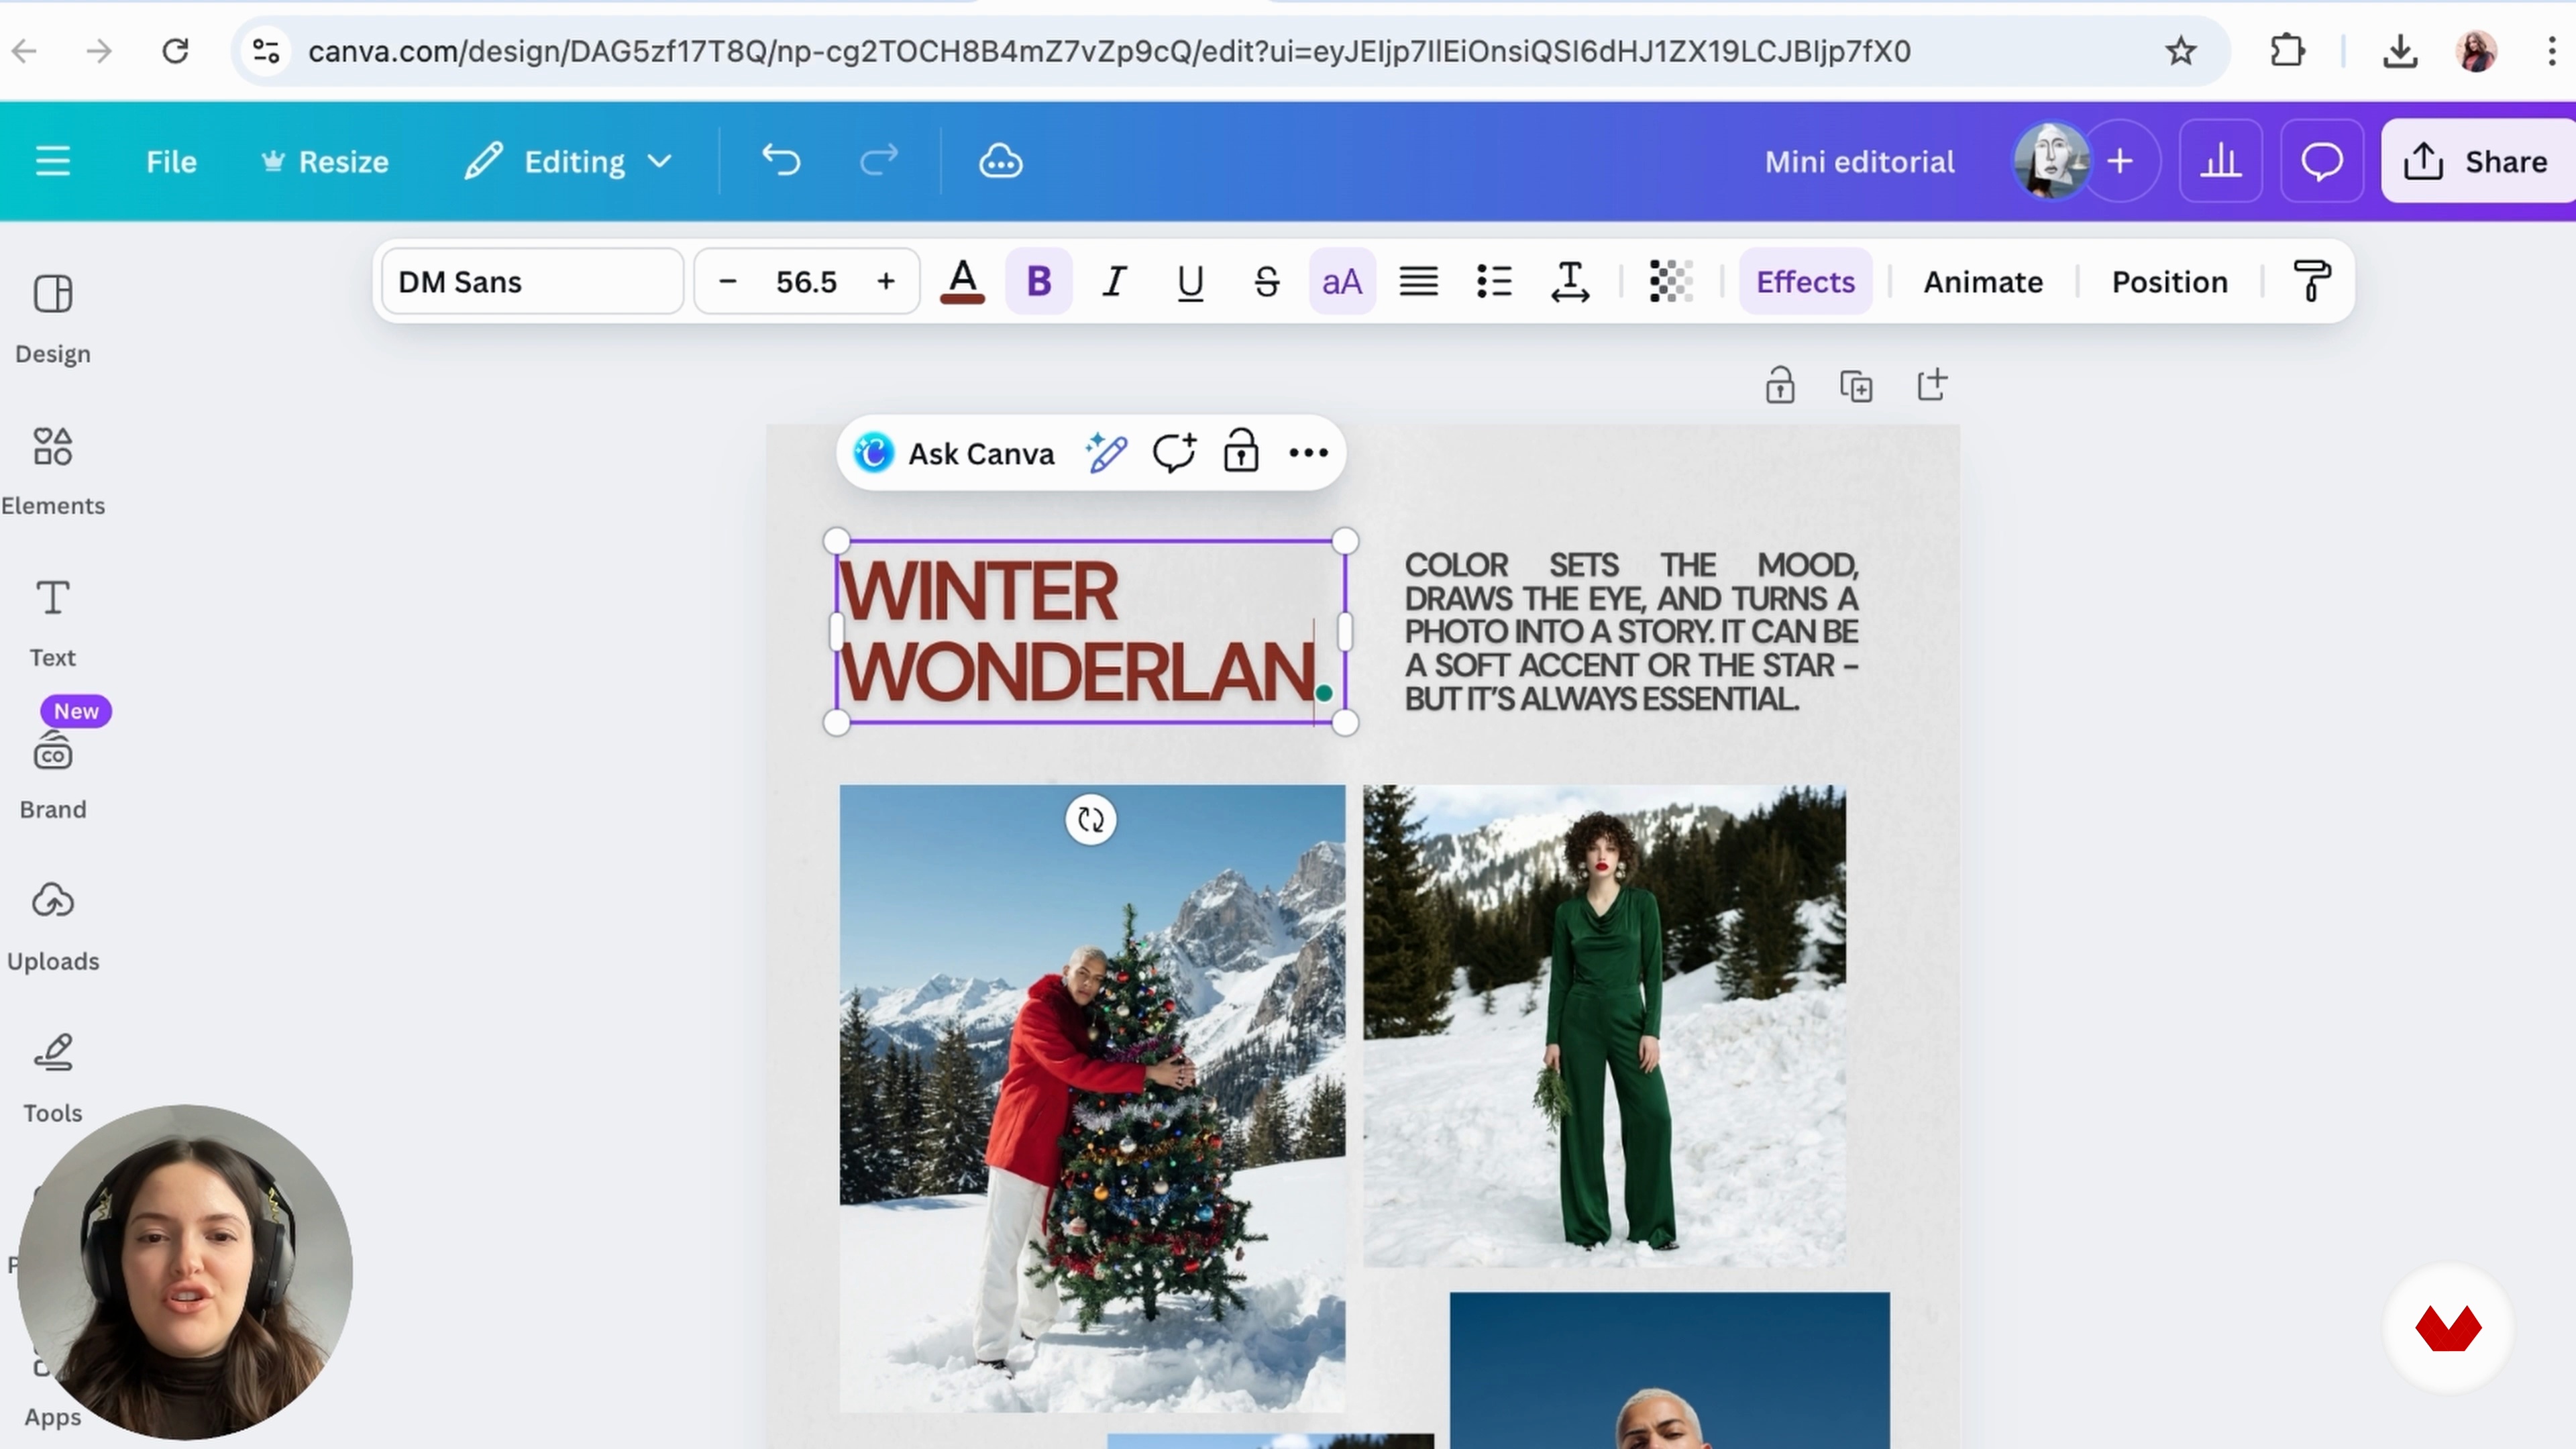Open the Effects tab

1805,282
